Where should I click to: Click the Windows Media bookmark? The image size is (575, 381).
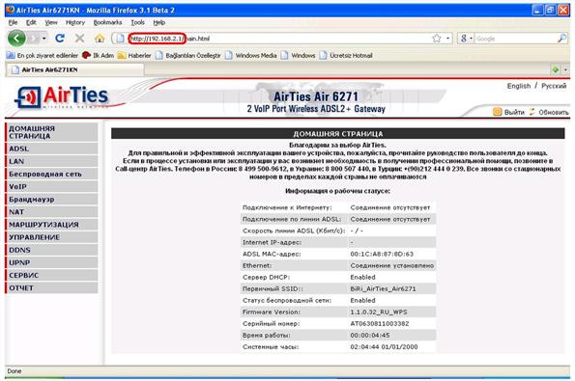251,55
